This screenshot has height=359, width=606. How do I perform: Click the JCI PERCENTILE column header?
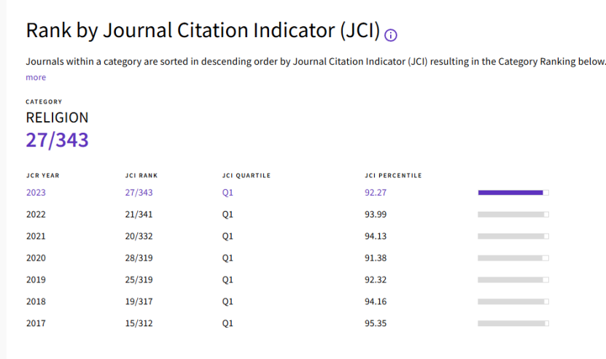[x=393, y=176]
